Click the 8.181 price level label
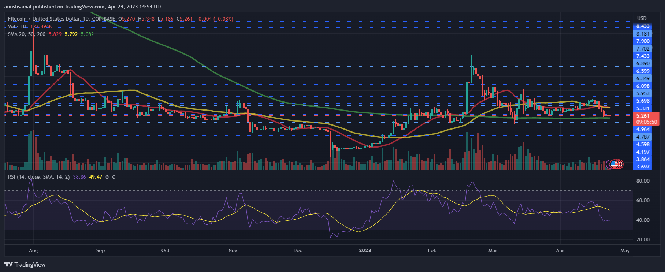 (x=643, y=34)
